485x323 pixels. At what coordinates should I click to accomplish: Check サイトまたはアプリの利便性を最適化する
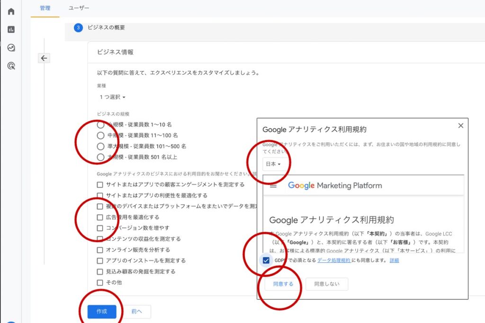click(x=99, y=195)
